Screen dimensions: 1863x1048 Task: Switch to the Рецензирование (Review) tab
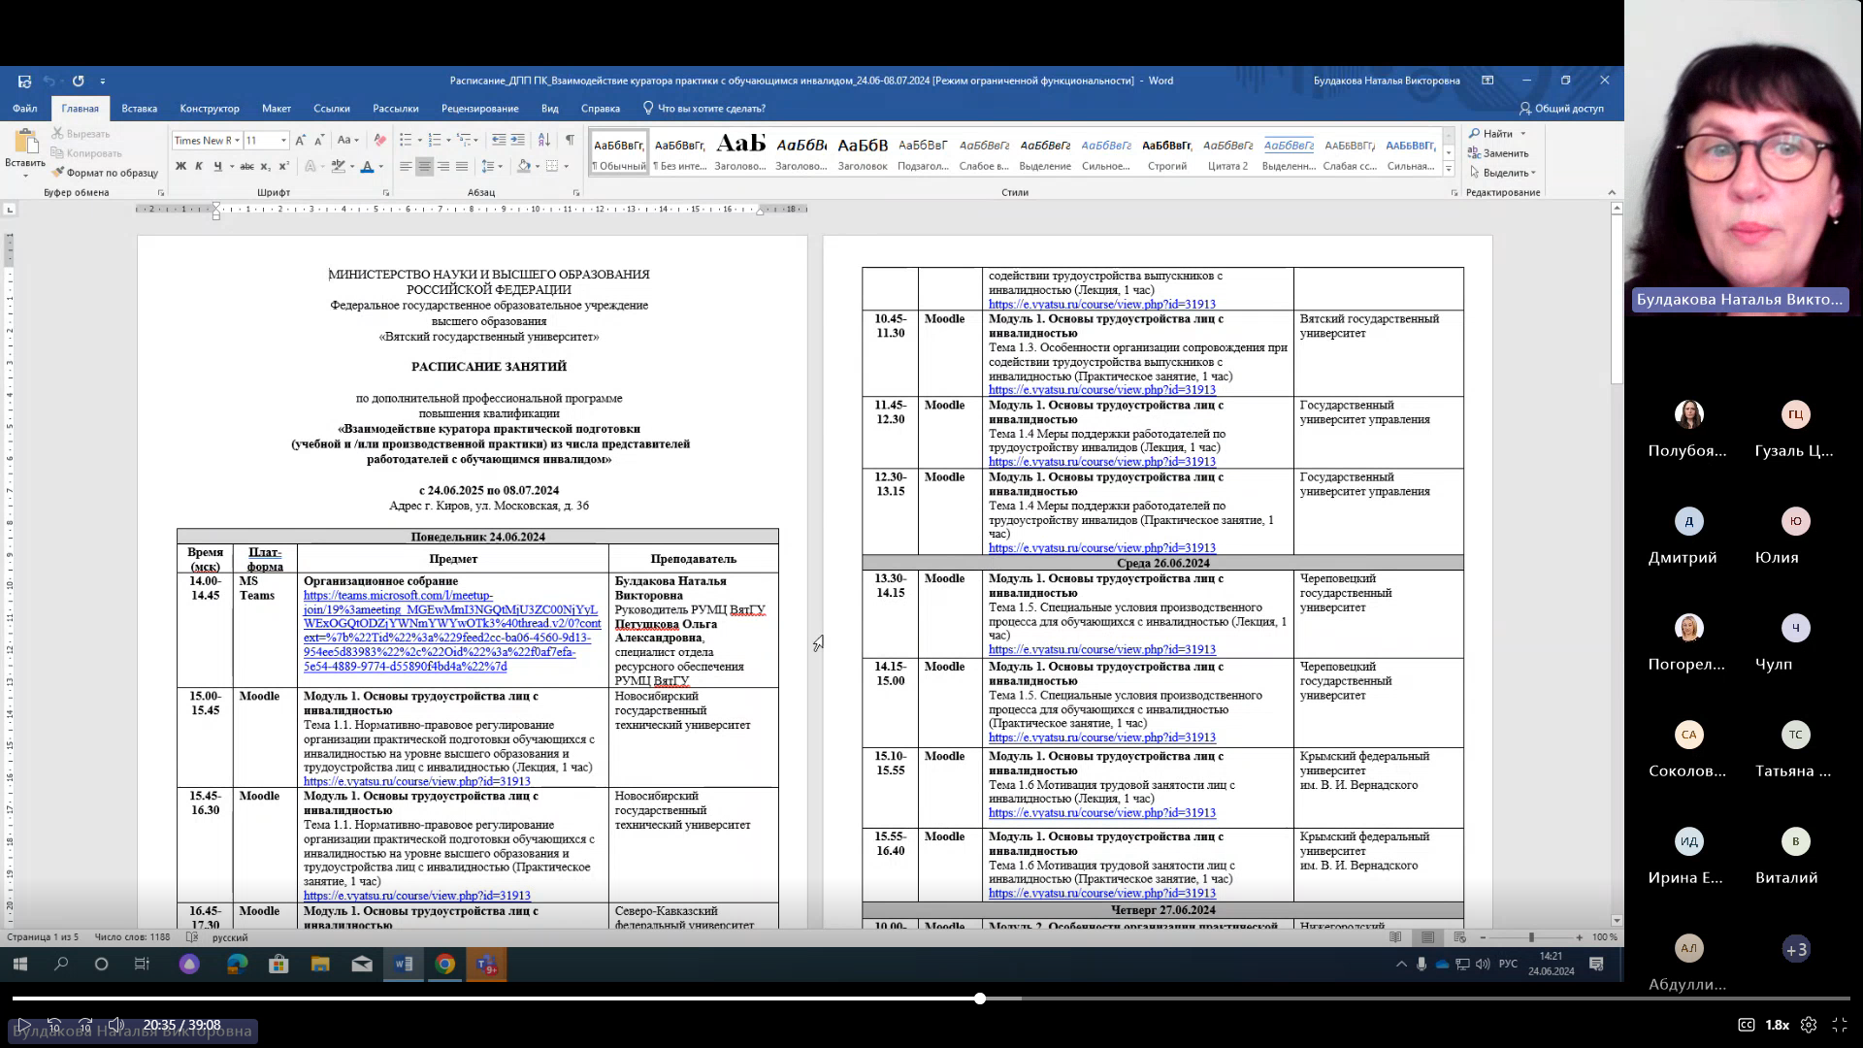click(x=479, y=109)
